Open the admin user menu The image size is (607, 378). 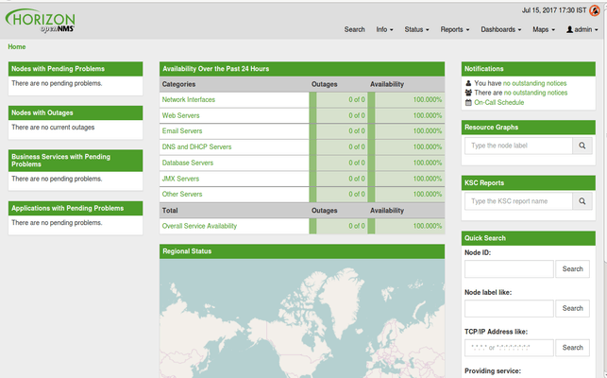[x=582, y=29]
